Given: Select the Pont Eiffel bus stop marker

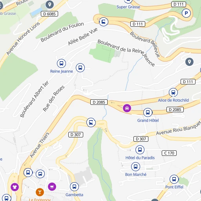Looking at the screenshot, I should pyautogui.click(x=174, y=179).
